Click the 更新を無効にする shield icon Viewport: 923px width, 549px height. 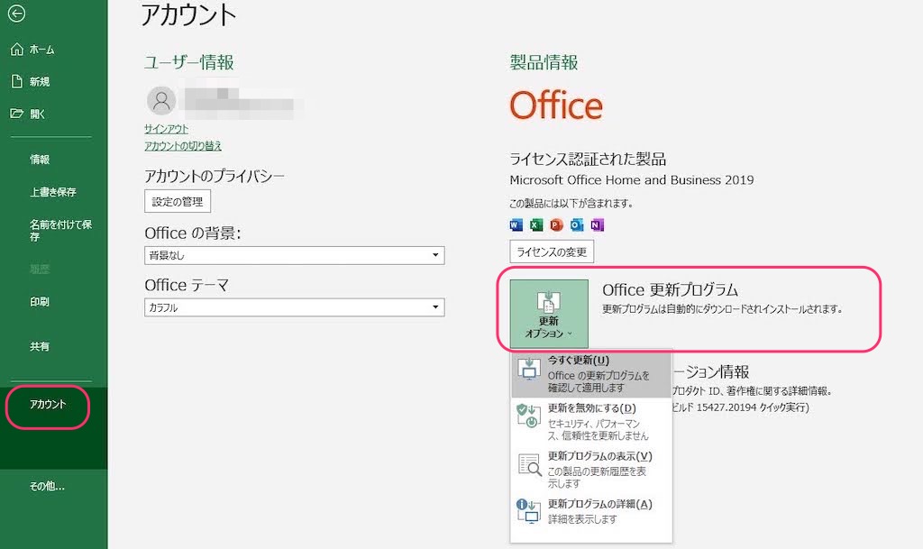528,416
